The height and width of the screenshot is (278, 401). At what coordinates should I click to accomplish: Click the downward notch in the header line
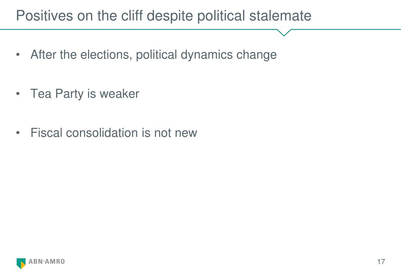coord(284,33)
